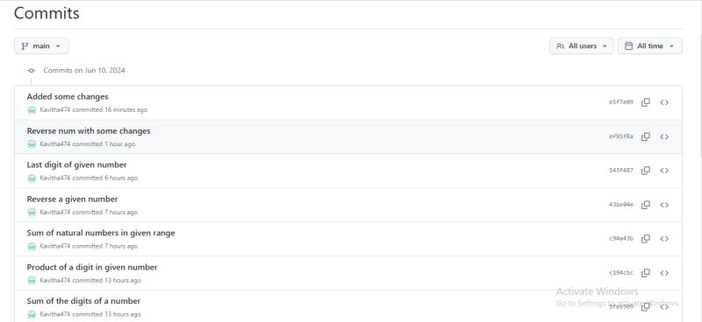View commit hash 543f487
702x322 pixels.
point(621,171)
